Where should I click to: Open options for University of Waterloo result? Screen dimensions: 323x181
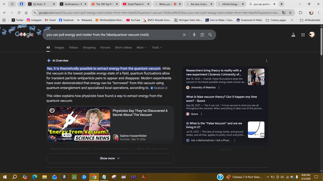pyautogui.click(x=219, y=87)
